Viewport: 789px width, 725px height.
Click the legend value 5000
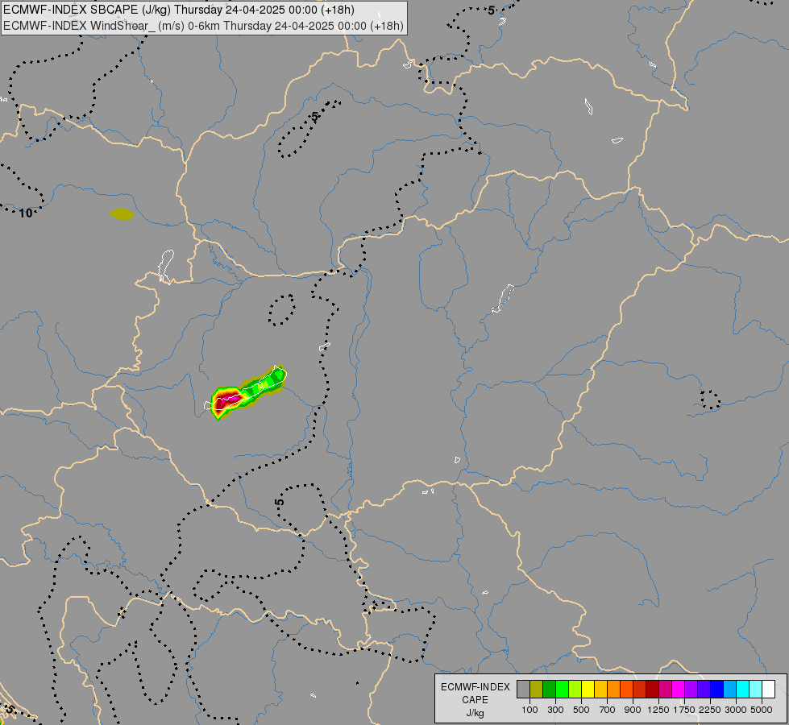pyautogui.click(x=762, y=710)
